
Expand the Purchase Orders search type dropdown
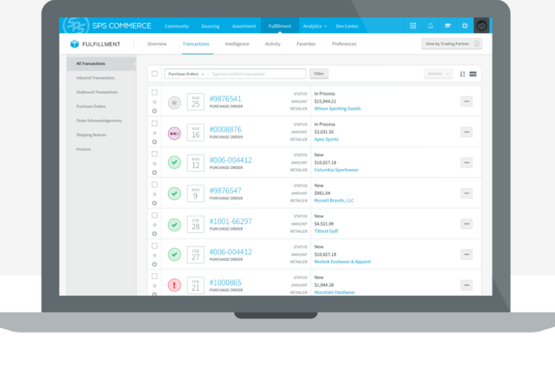click(x=186, y=74)
